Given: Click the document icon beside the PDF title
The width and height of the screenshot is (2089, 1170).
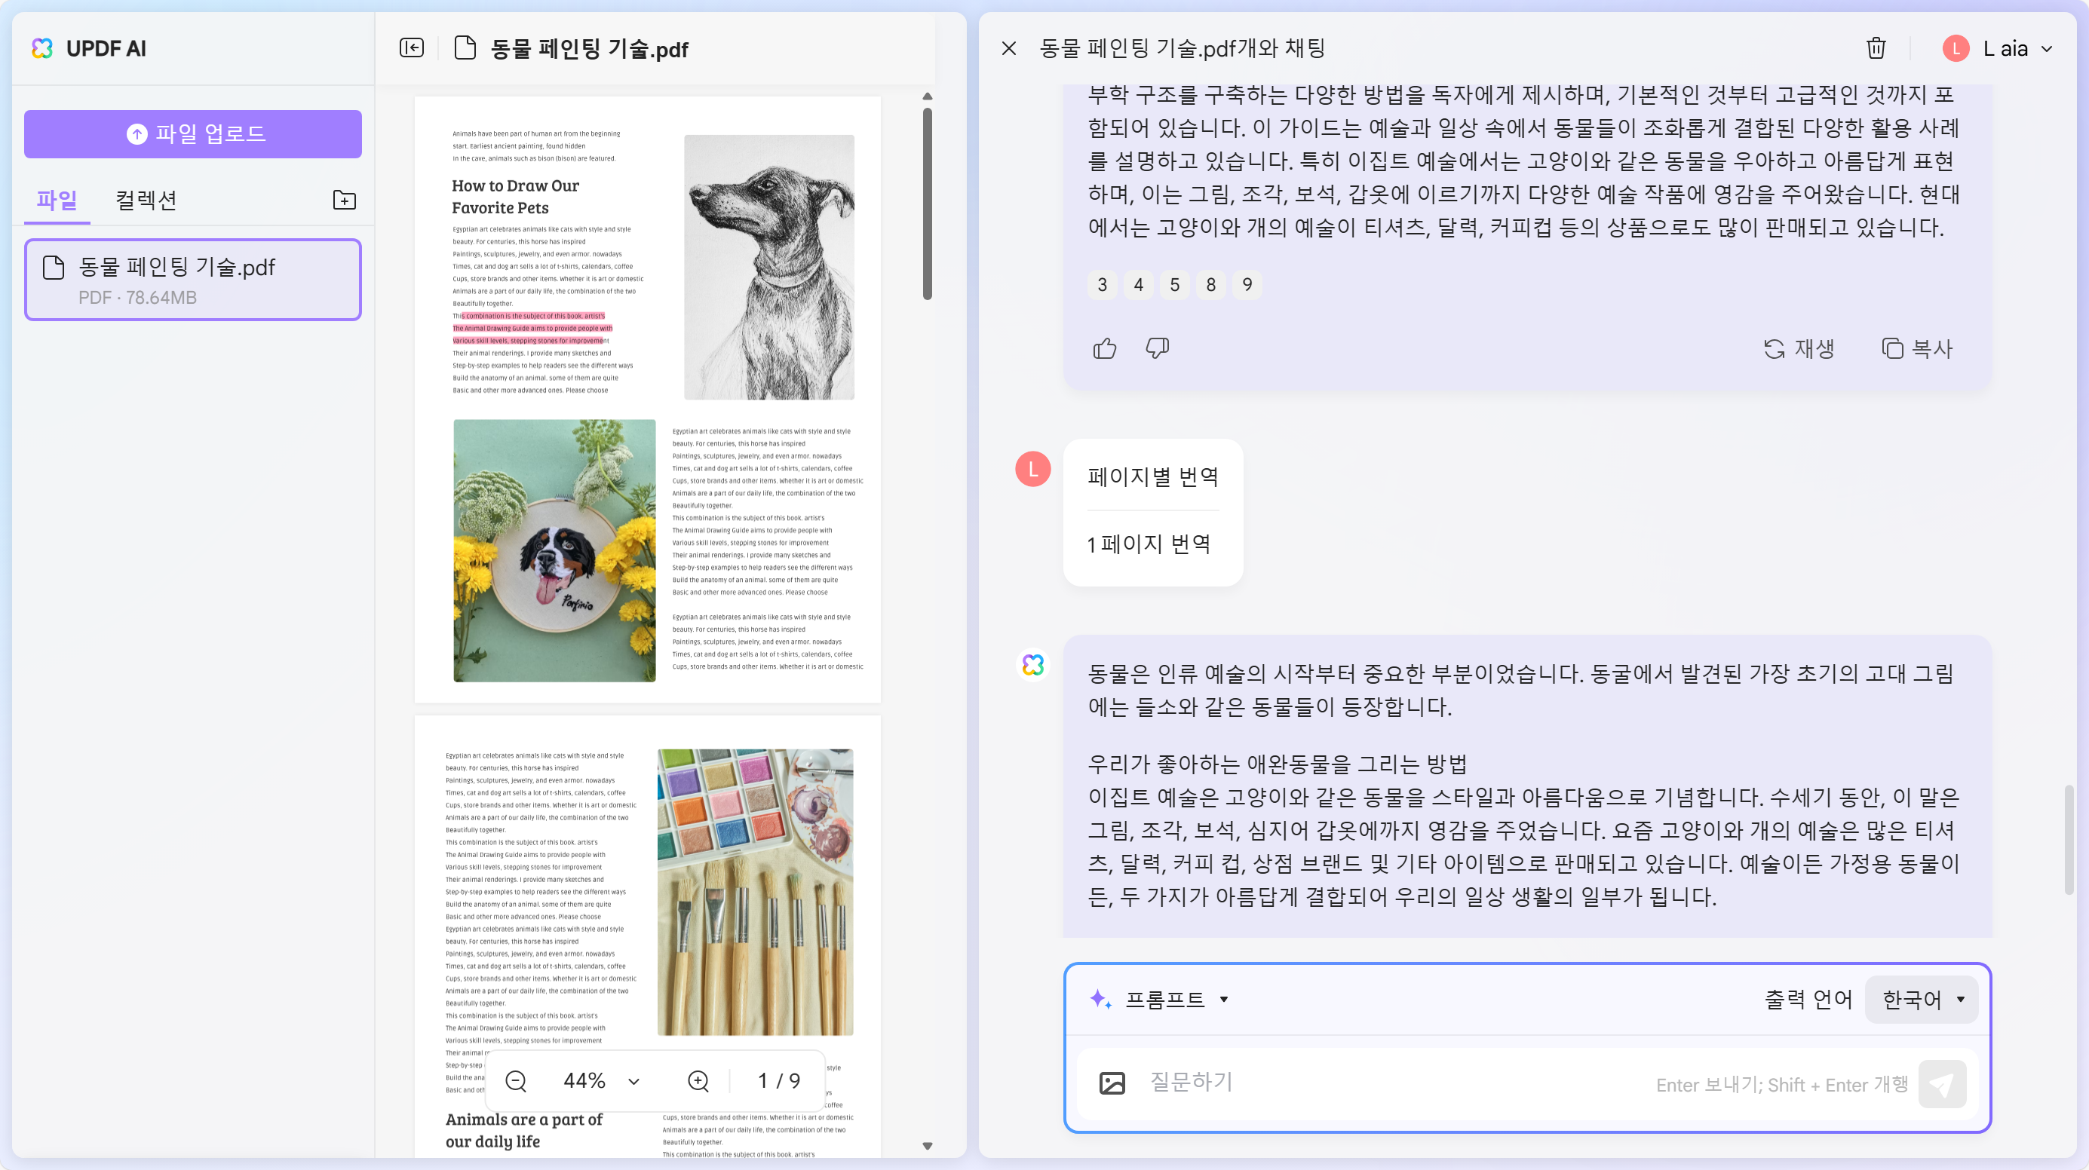Looking at the screenshot, I should tap(465, 47).
